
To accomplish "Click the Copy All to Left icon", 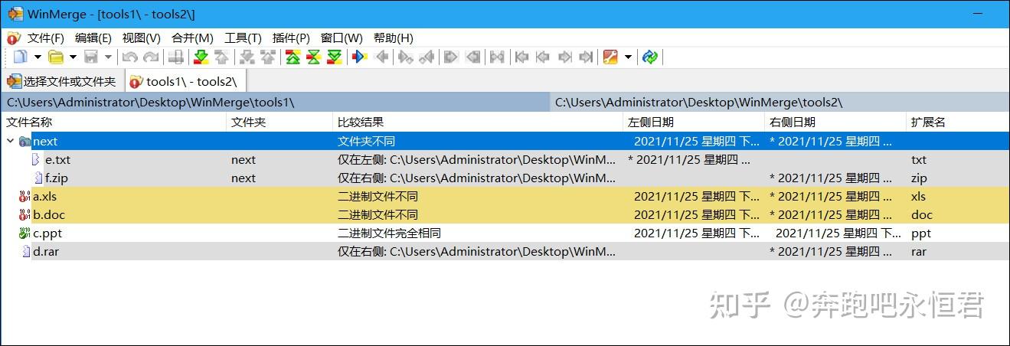I will coord(473,57).
